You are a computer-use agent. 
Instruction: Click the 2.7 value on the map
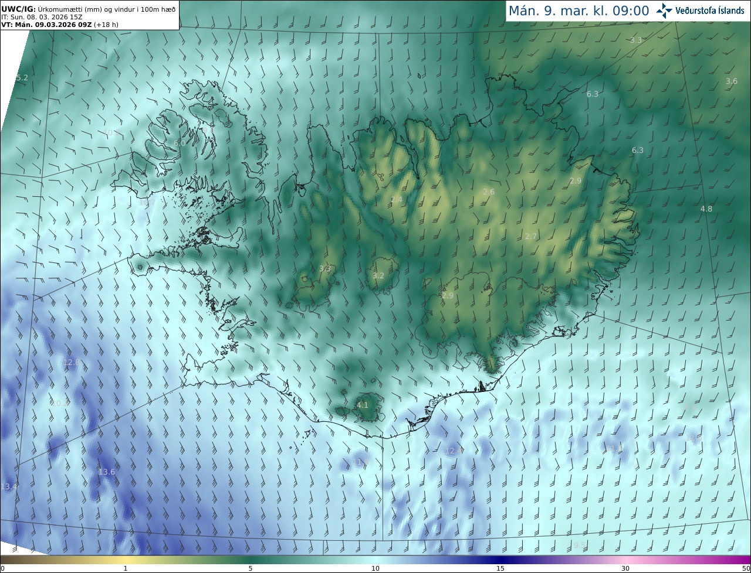pos(530,237)
